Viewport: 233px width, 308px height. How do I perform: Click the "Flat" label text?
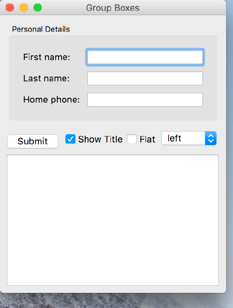tap(147, 139)
